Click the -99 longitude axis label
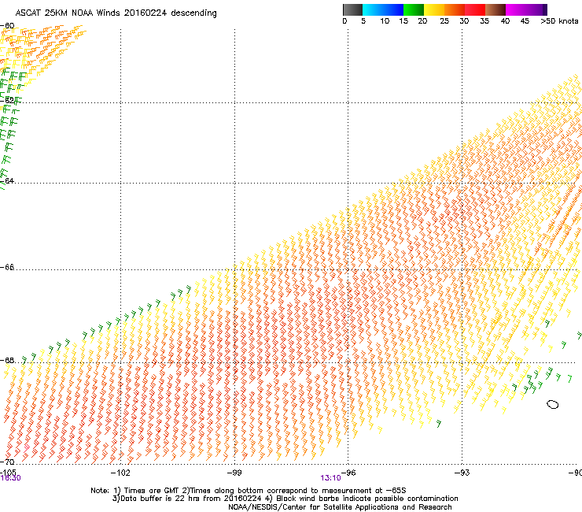Image resolution: width=582 pixels, height=512 pixels. (x=234, y=473)
